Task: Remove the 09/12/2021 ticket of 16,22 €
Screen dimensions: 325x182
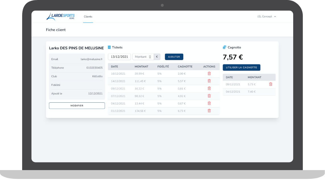Action: click(209, 88)
